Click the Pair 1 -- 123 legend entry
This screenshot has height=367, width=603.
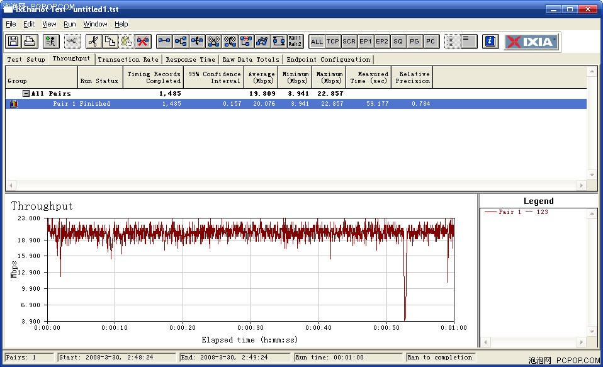[x=516, y=212]
